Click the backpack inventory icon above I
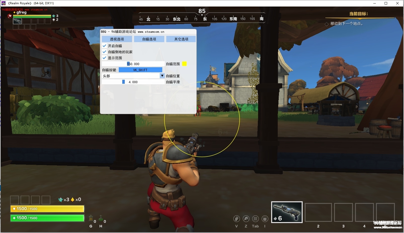This screenshot has width=404, height=233. click(265, 219)
